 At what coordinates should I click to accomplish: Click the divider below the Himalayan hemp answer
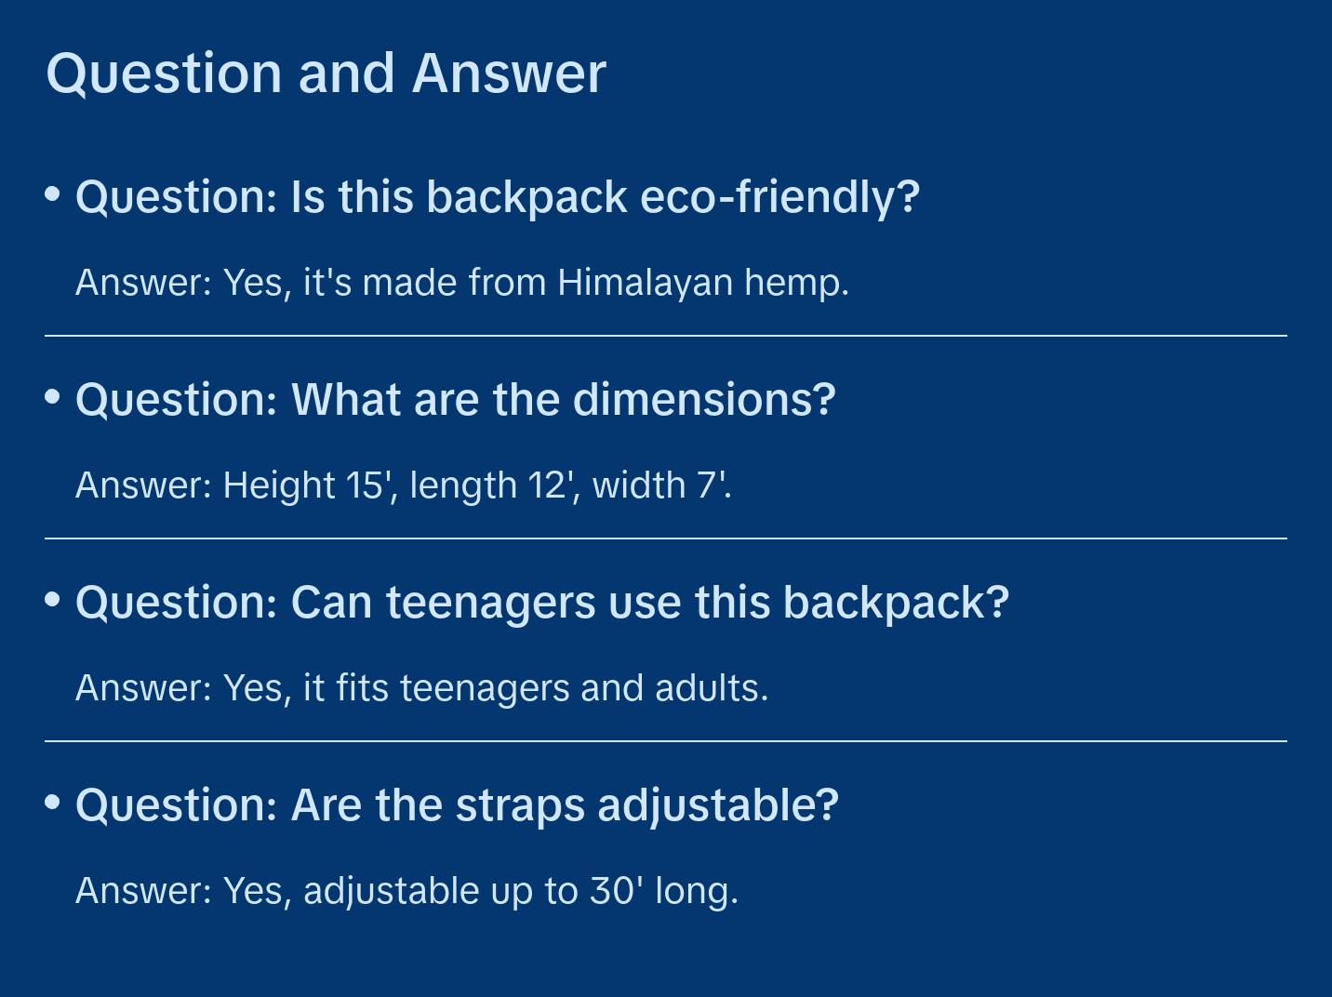click(x=666, y=336)
